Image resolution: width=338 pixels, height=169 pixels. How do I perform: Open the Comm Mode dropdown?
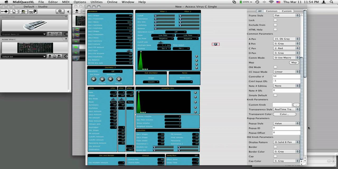click(286, 58)
